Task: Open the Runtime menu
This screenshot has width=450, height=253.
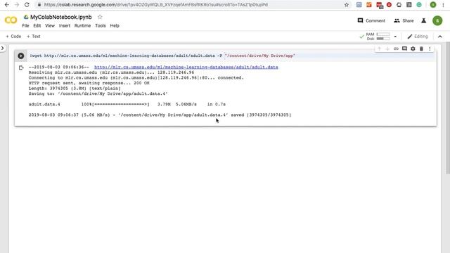Action: tap(83, 25)
